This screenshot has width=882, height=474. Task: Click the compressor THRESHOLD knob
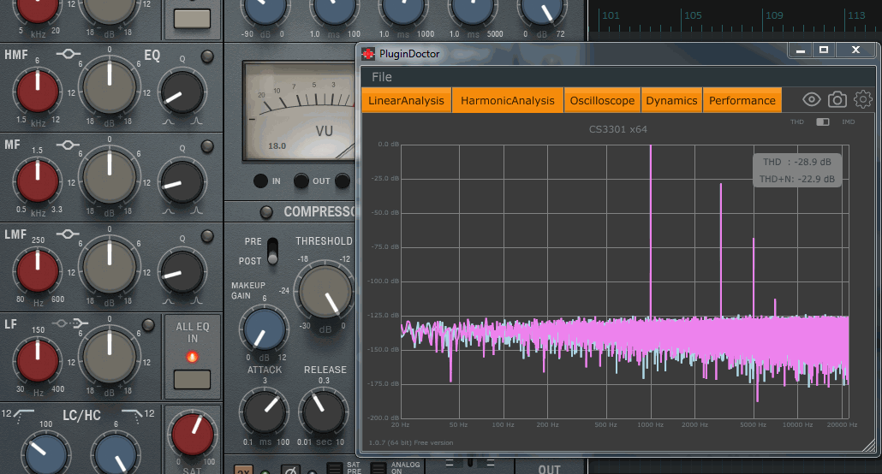pos(325,293)
